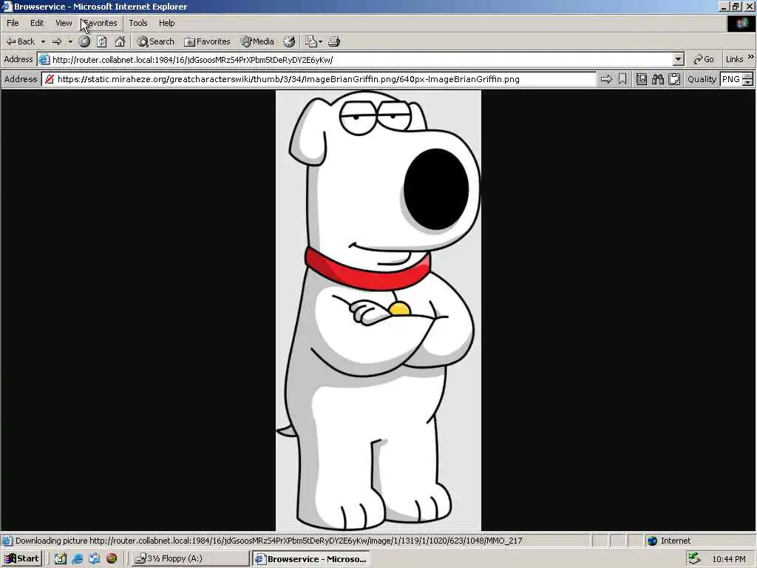The image size is (757, 568).
Task: Refresh the page using the Refresh icon
Action: click(x=102, y=41)
